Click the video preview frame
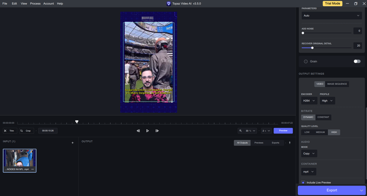367x196 pixels. pos(149,62)
